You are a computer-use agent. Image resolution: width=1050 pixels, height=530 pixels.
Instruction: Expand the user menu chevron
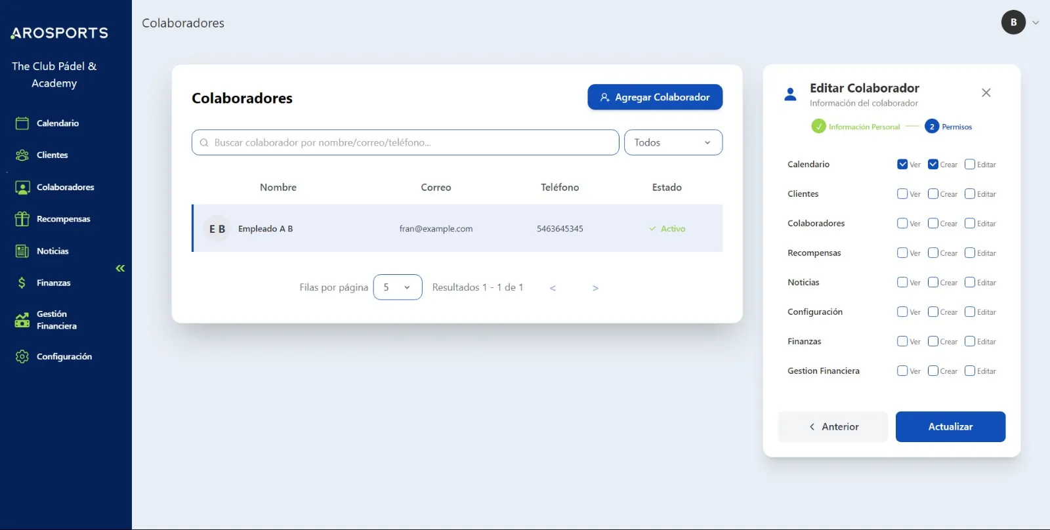pyautogui.click(x=1036, y=22)
